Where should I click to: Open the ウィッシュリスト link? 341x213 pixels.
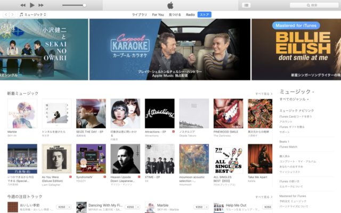[290, 172]
